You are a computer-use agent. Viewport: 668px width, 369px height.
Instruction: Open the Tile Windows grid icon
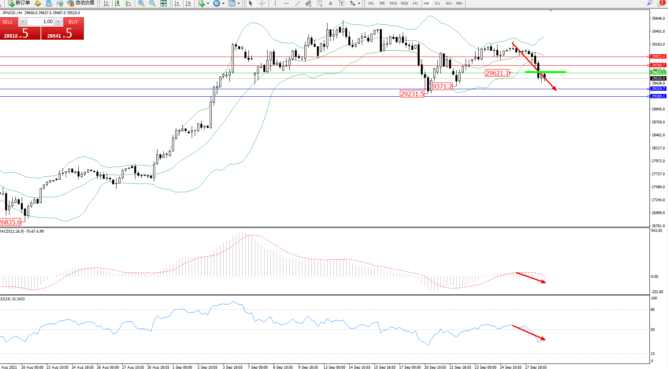(163, 3)
